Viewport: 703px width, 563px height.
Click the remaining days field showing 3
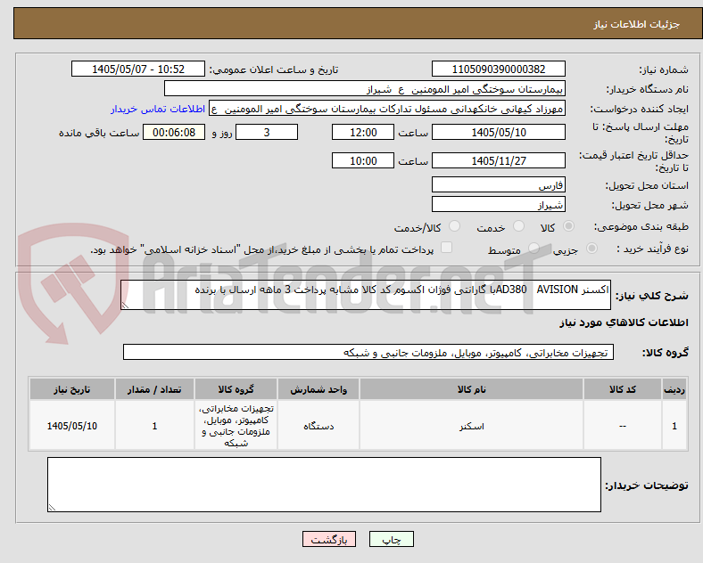pos(267,133)
